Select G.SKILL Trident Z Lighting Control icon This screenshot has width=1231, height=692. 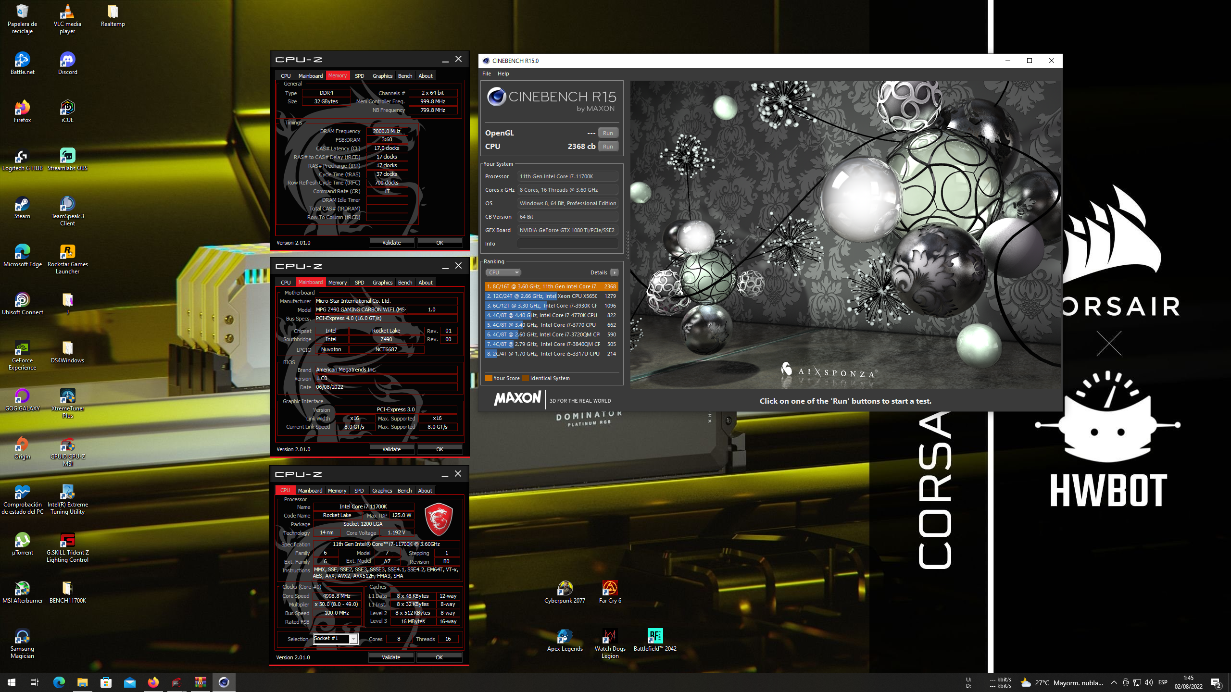point(67,547)
